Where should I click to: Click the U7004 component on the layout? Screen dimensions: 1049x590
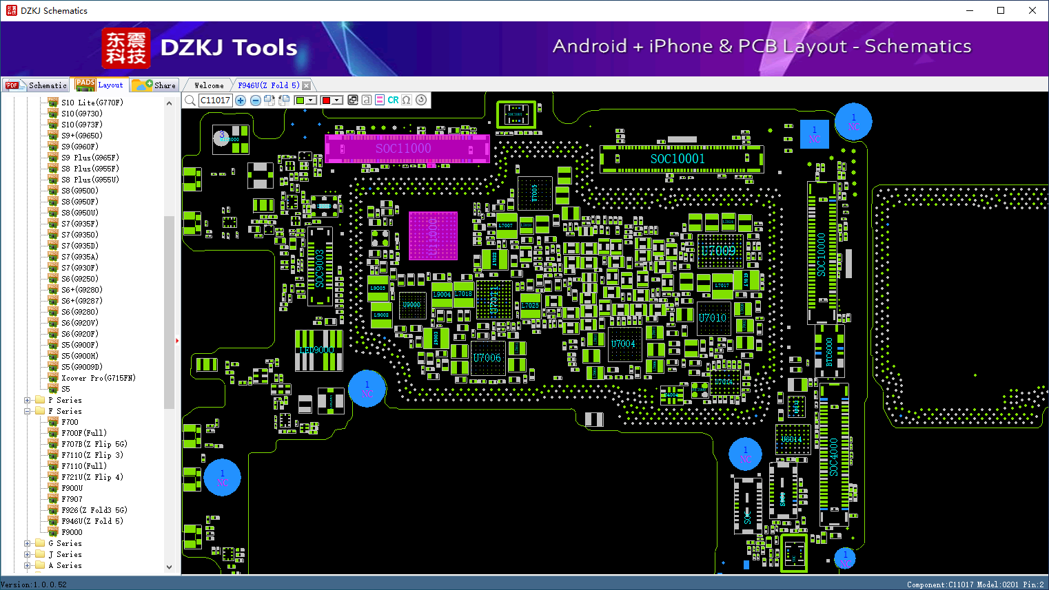624,344
